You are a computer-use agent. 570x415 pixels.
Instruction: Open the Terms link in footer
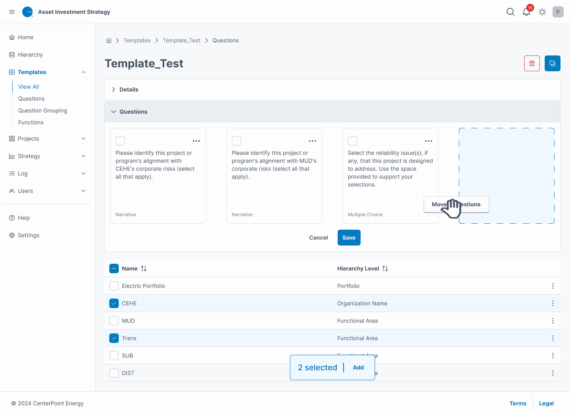pos(518,403)
